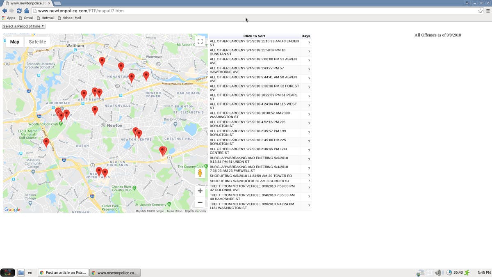The image size is (492, 277).
Task: Switch map to Satellite view
Action: 37,42
